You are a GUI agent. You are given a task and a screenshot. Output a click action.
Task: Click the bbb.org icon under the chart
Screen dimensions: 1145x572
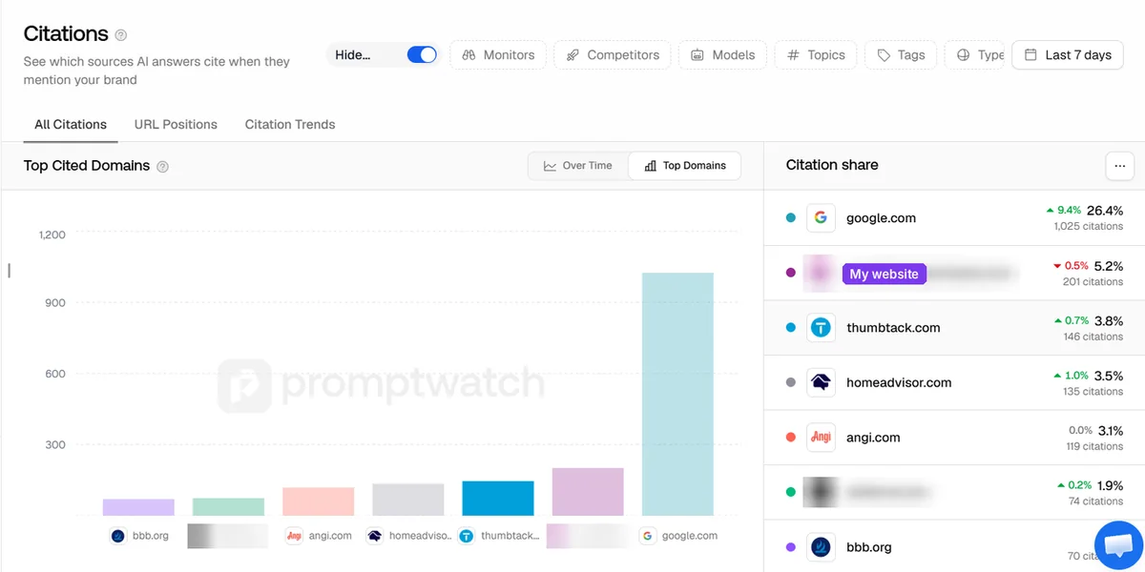[x=117, y=536]
